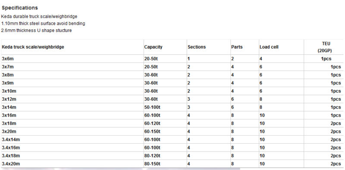Click the Parts value 2 in the 3x6m row
Screen dimensions: 345x170
232,59
